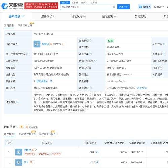Open info icon beside 天眼评分
Viewport: 168px width, 168px height.
coord(164,44)
